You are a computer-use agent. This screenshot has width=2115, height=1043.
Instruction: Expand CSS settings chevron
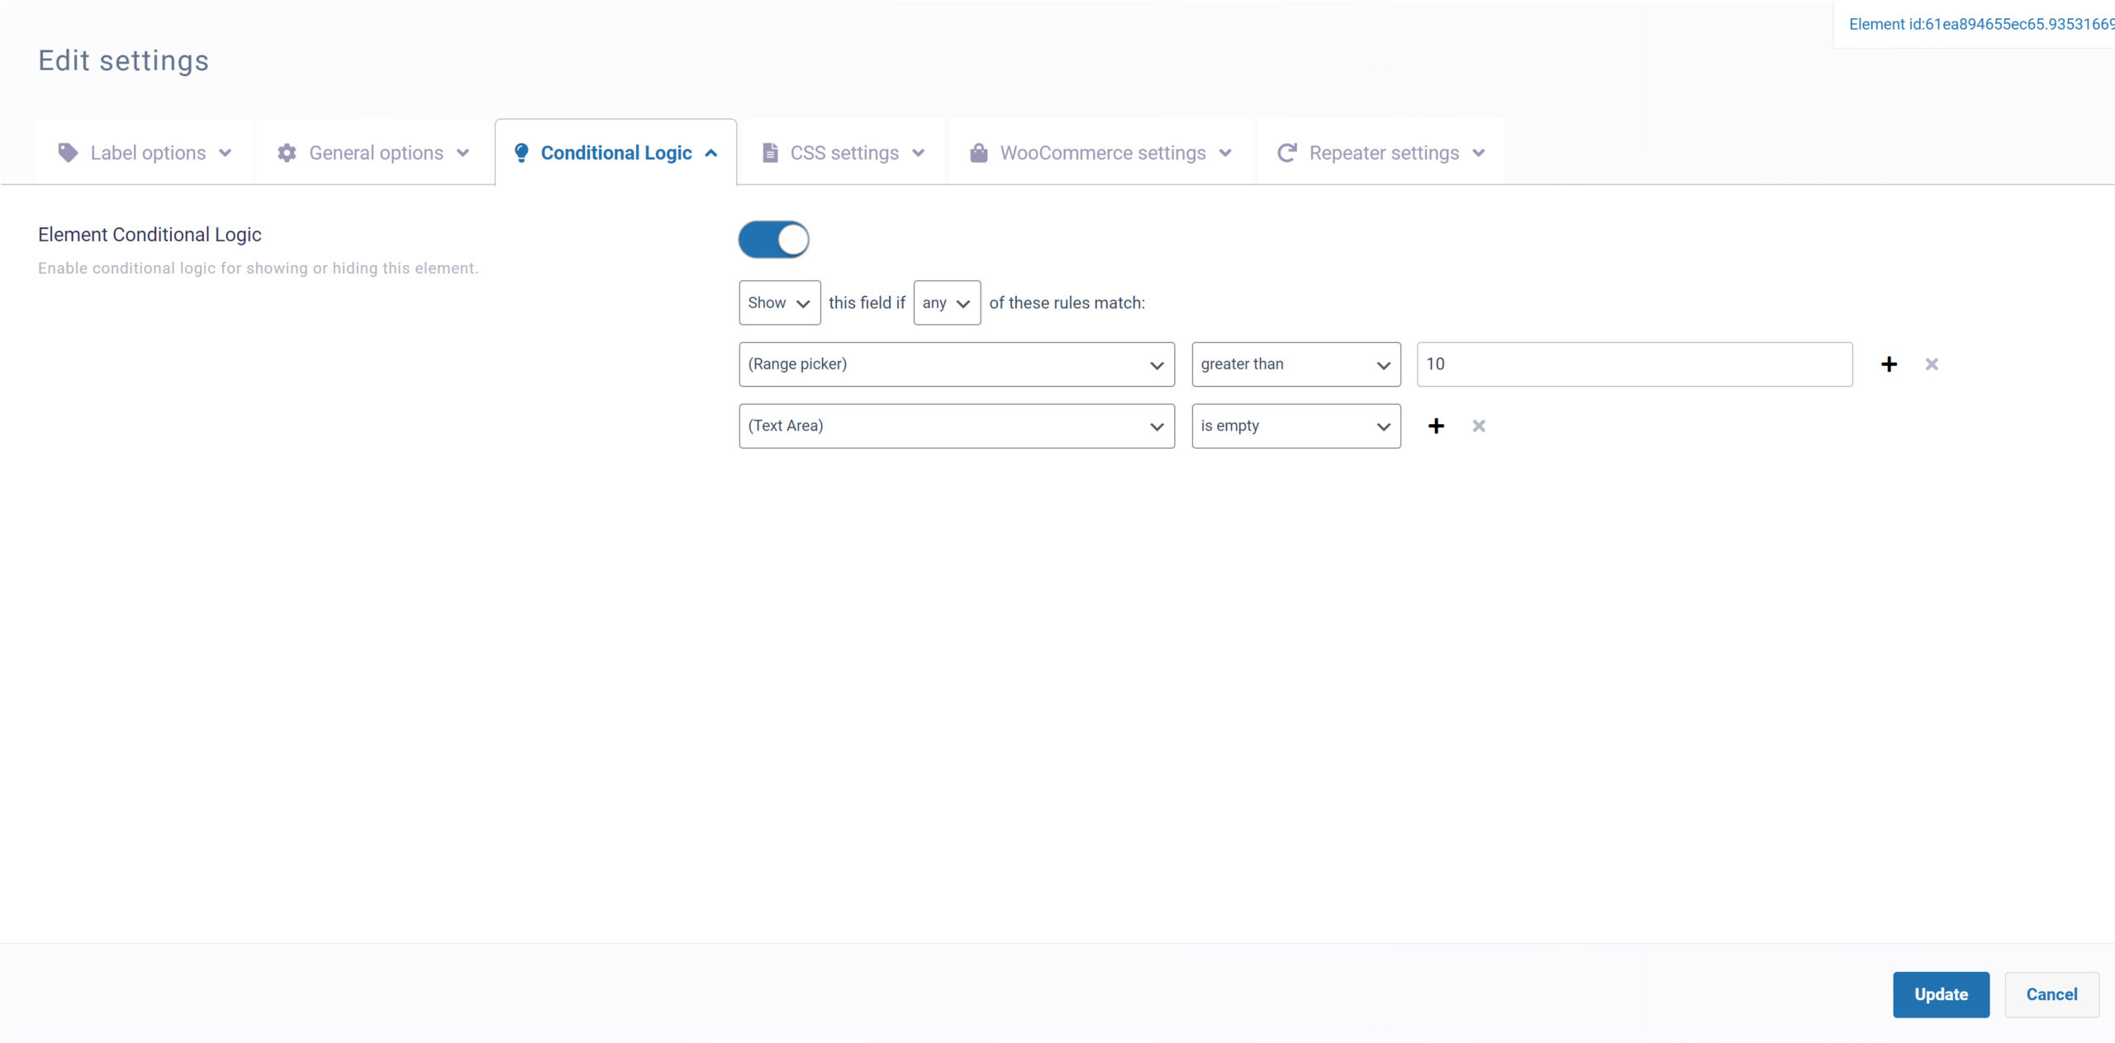click(918, 153)
